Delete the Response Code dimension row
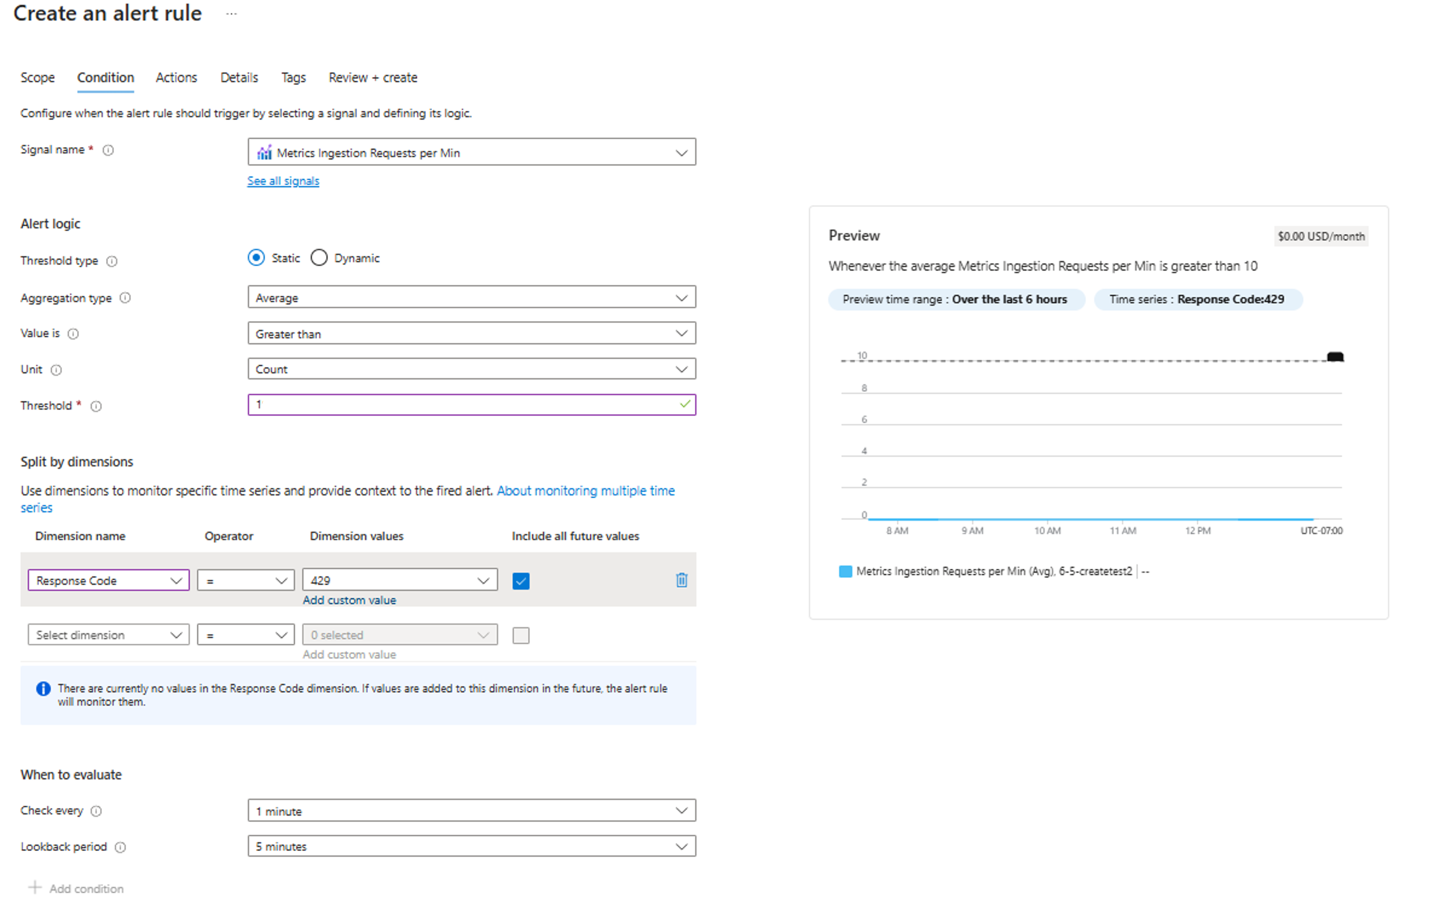1440x899 pixels. coord(681,581)
